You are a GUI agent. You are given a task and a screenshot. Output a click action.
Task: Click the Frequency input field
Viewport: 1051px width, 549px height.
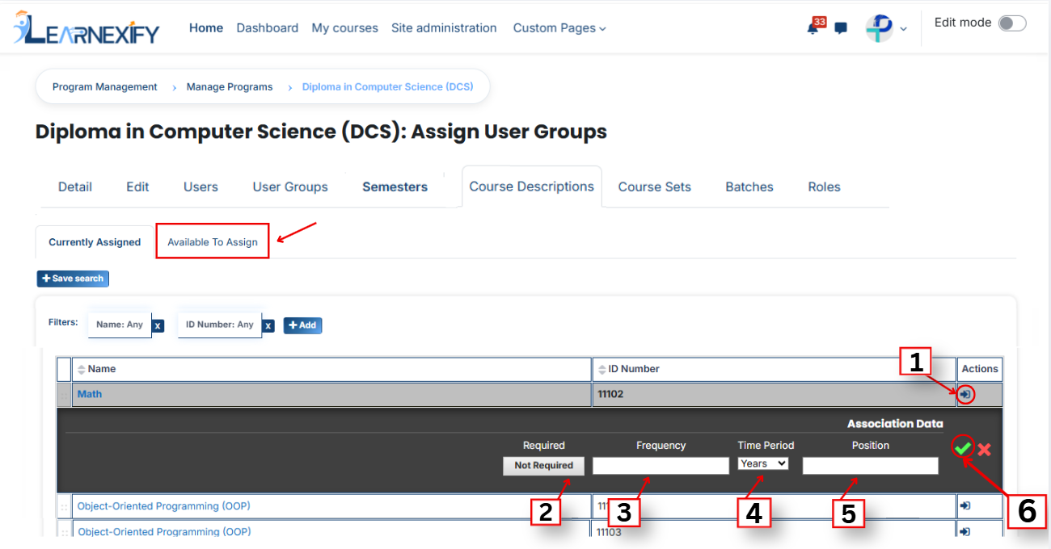tap(661, 466)
